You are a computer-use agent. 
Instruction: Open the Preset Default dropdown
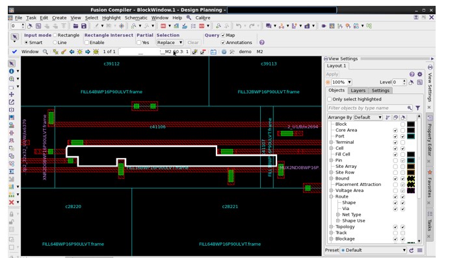coord(373,250)
